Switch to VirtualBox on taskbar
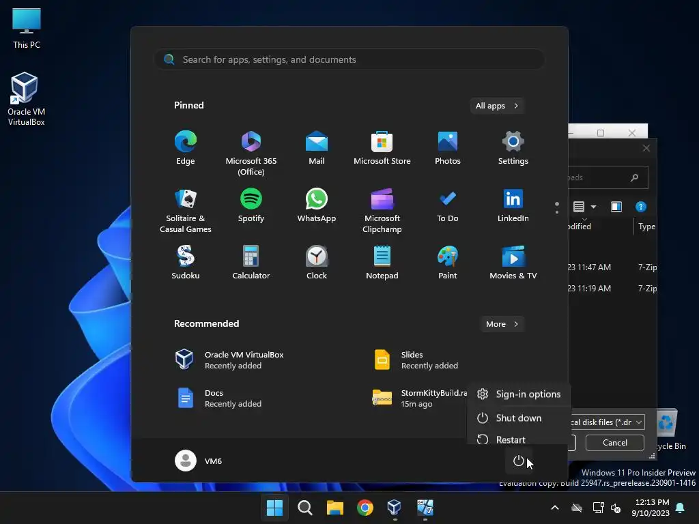Screen dimensions: 699x524 click(395, 508)
